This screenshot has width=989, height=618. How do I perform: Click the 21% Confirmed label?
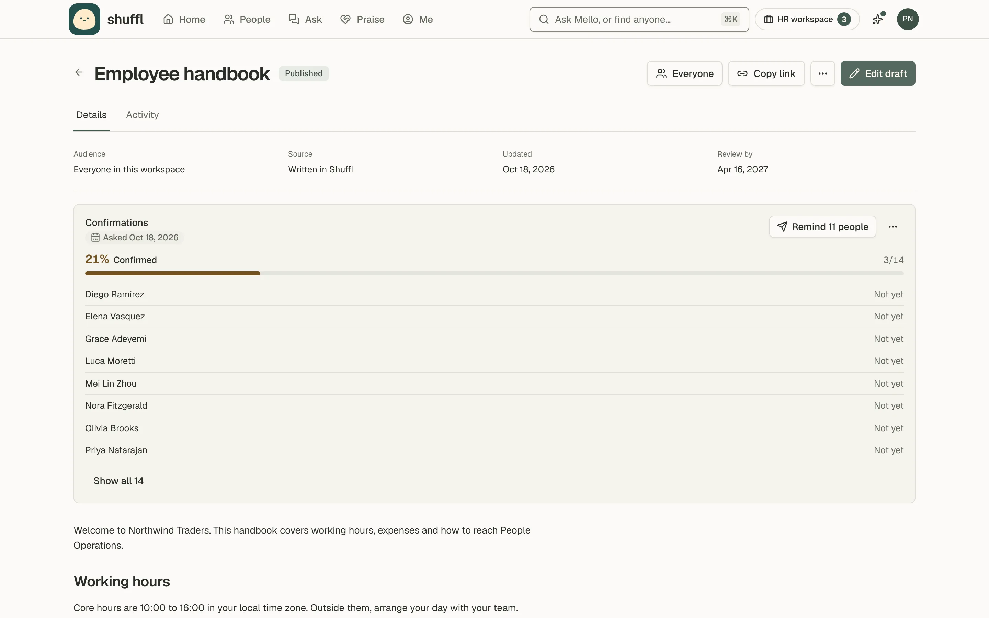pyautogui.click(x=121, y=260)
